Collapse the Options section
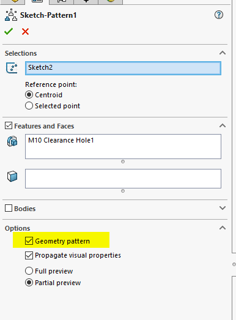This screenshot has height=320, width=236. click(x=223, y=228)
